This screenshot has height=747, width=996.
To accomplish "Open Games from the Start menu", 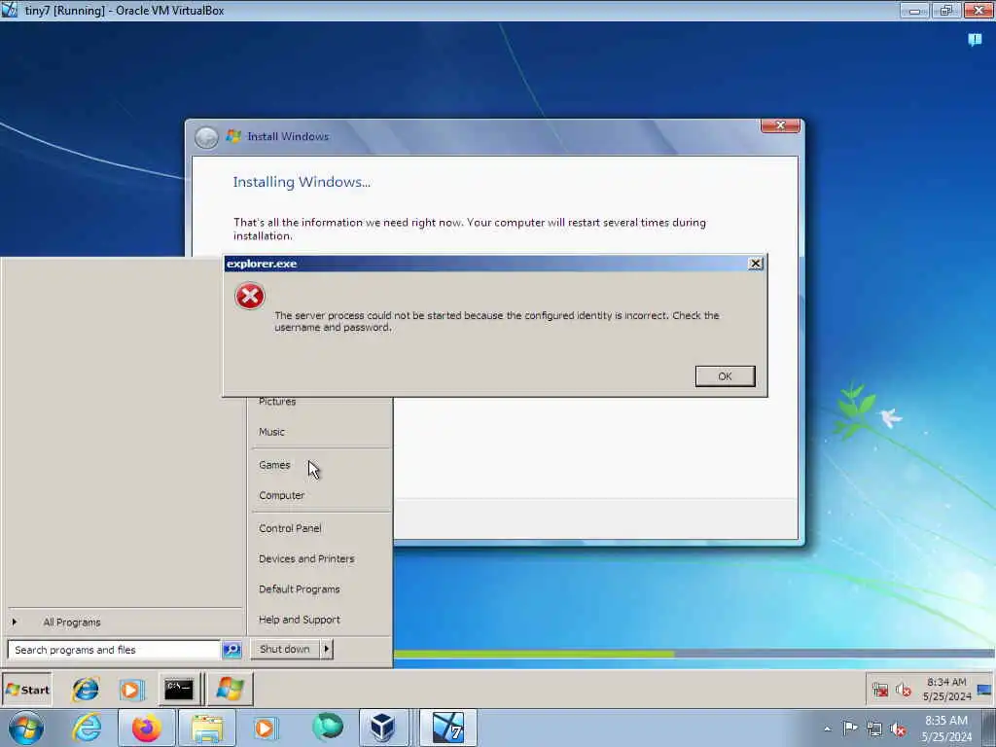I will point(273,465).
